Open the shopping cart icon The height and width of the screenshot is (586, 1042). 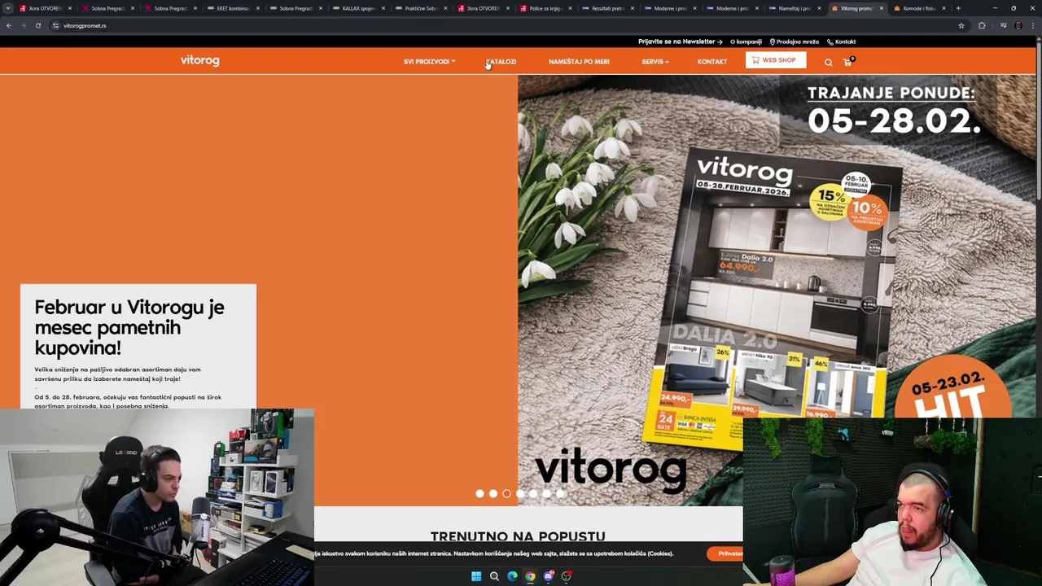click(847, 61)
